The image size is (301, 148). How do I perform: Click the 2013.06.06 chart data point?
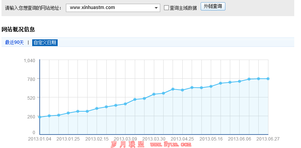[240, 81]
